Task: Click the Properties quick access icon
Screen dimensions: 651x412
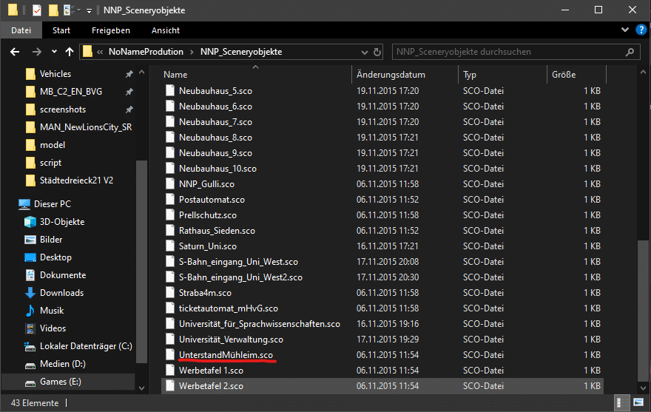Action: [37, 10]
